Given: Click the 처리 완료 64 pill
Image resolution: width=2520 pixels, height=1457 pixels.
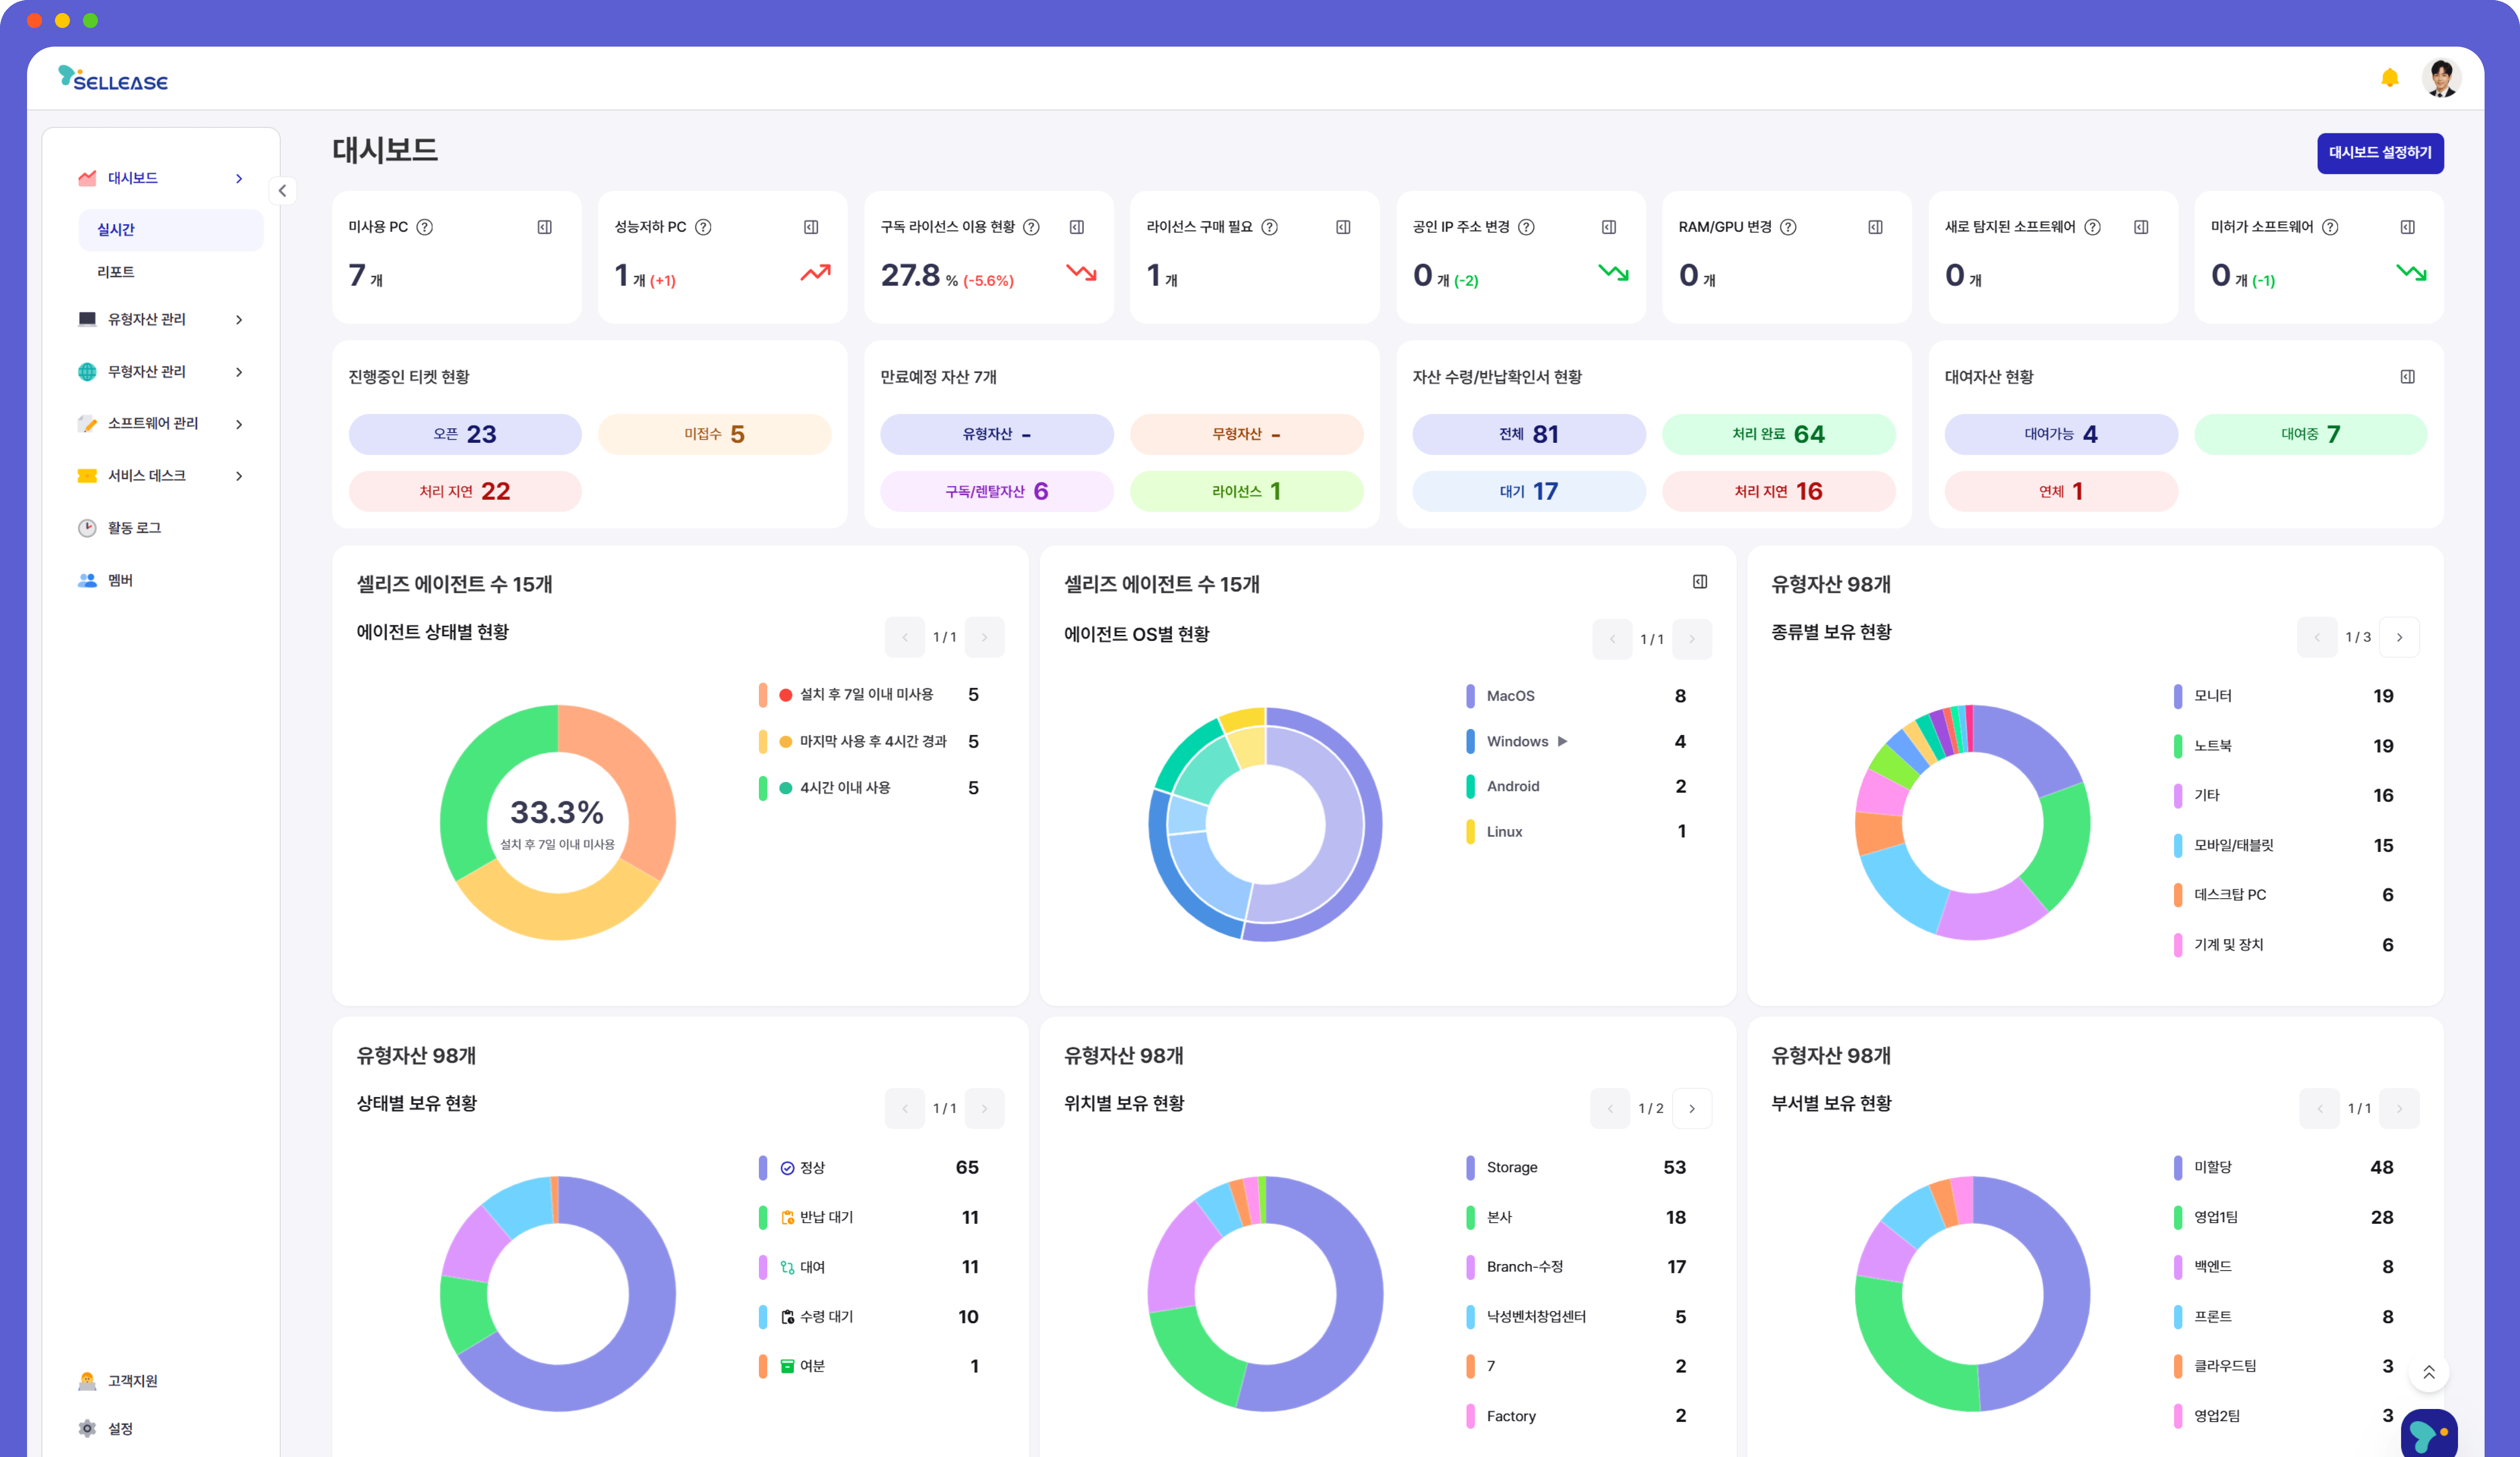Looking at the screenshot, I should [1779, 434].
